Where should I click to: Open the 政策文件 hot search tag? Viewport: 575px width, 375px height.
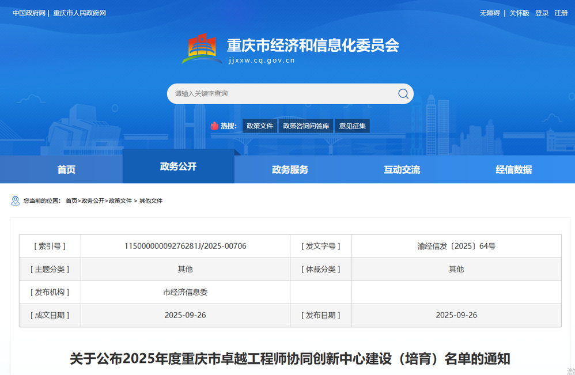point(260,126)
